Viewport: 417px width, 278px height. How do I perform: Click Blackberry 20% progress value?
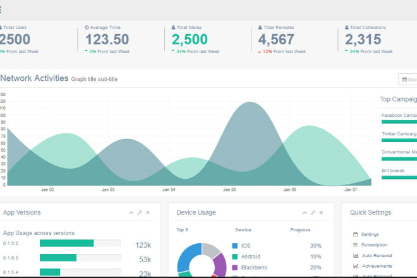coord(315,268)
